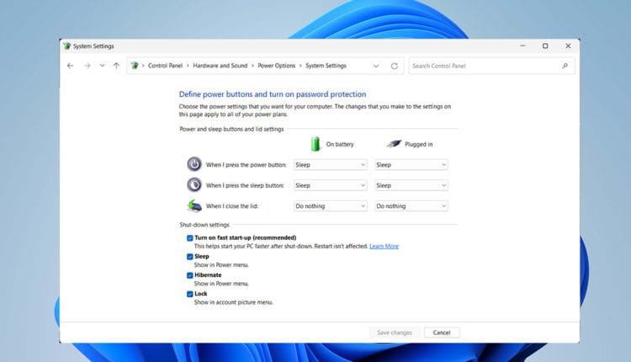The width and height of the screenshot is (631, 362).
Task: Click the green battery icon
Action: [x=315, y=144]
